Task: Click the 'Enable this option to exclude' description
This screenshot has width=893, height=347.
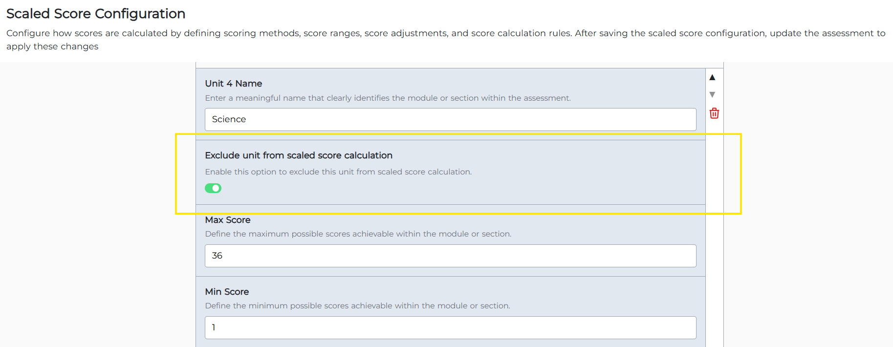Action: click(x=338, y=172)
